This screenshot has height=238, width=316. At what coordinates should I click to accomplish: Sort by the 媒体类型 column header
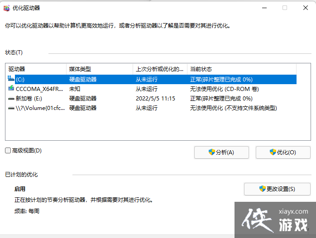coord(100,69)
